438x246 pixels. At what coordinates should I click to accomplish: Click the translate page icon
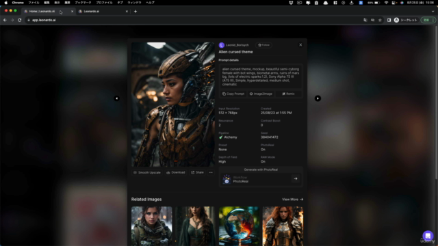(365, 20)
